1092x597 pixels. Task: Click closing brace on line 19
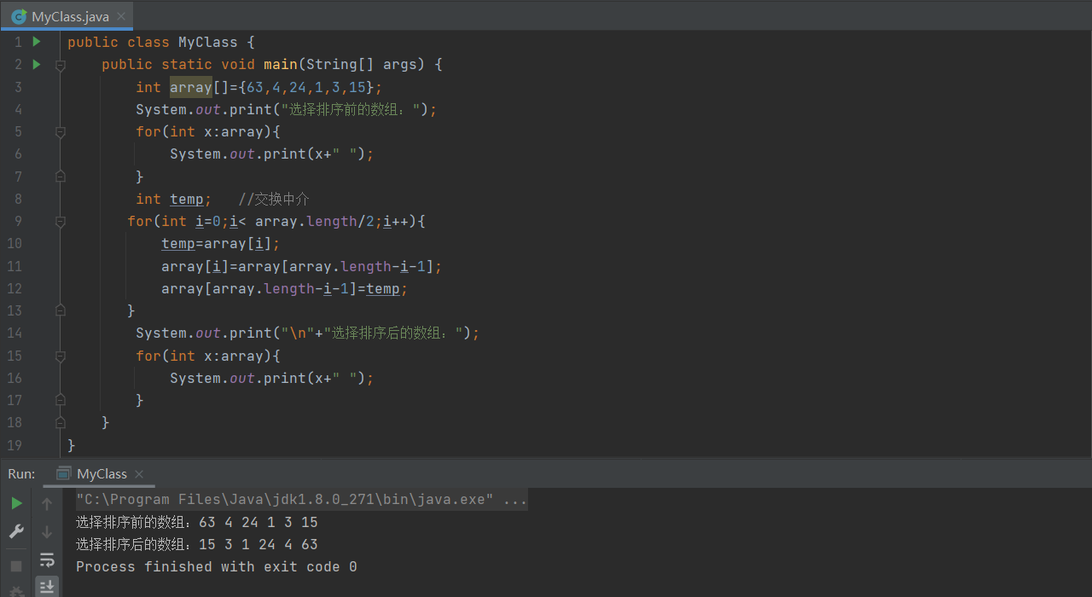(x=72, y=445)
